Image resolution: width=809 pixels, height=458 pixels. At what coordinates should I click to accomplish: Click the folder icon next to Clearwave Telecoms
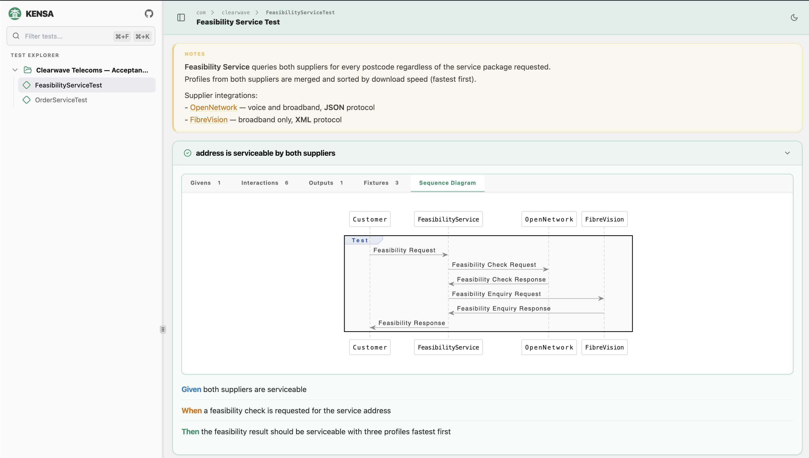pos(28,70)
